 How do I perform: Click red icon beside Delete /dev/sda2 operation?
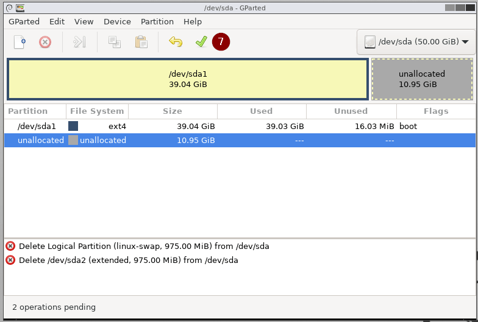pos(10,260)
